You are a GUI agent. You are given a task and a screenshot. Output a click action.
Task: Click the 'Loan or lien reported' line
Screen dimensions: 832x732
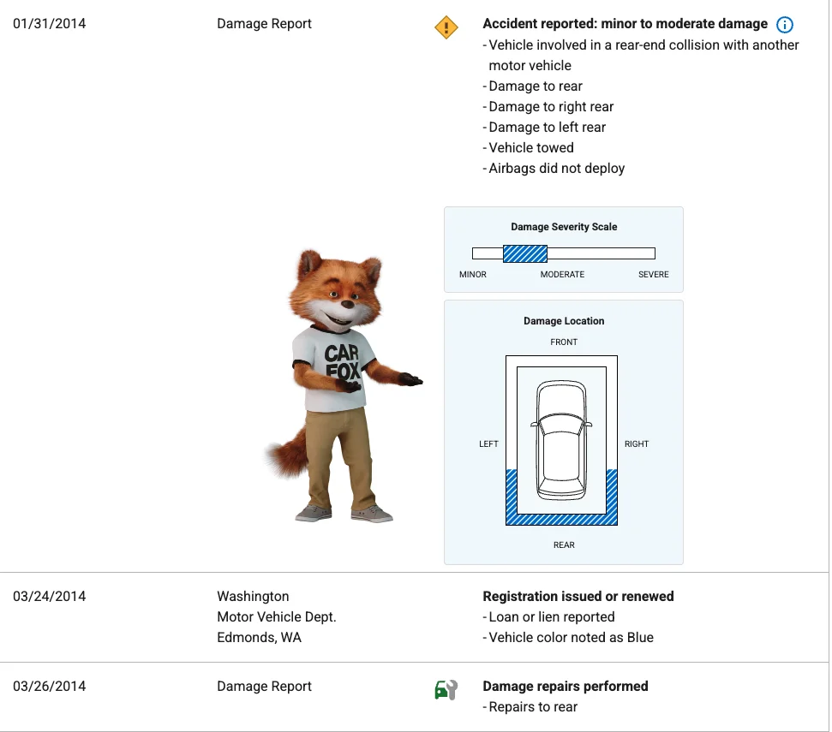(x=551, y=617)
